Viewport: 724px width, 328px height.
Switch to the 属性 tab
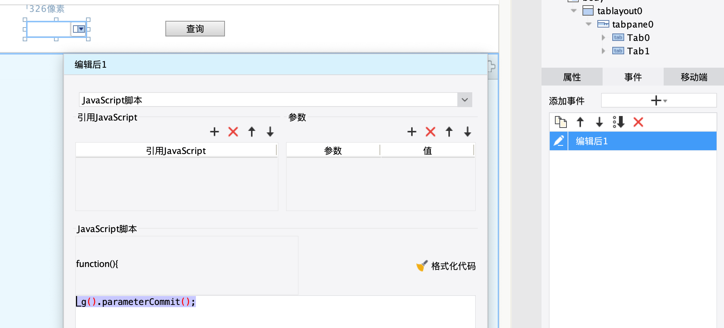coord(572,77)
